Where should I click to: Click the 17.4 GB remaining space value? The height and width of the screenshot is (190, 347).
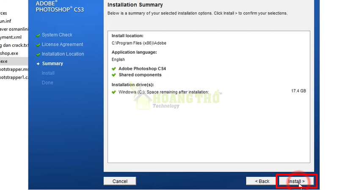298,91
